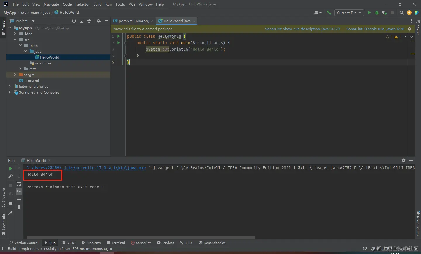Expand External Libraries node
Image resolution: width=421 pixels, height=254 pixels.
click(10, 86)
